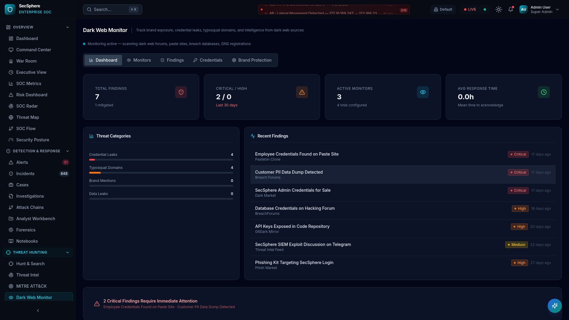Open Executive View page

tap(39, 72)
